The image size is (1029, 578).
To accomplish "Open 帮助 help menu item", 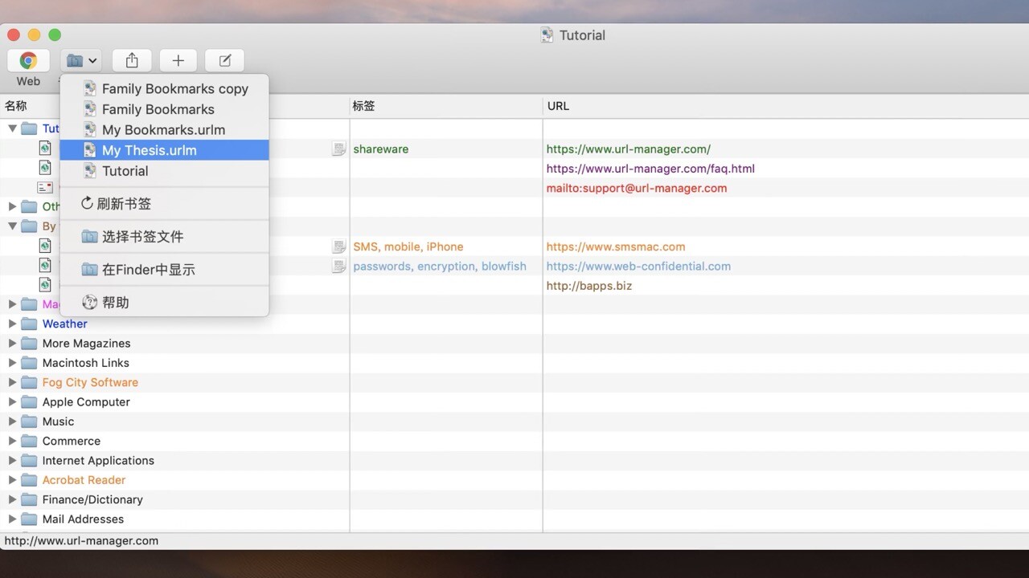I will (165, 303).
